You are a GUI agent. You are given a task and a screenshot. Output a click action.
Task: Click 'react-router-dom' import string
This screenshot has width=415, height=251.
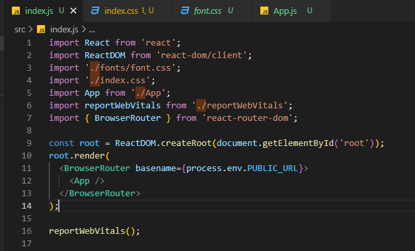coord(247,118)
